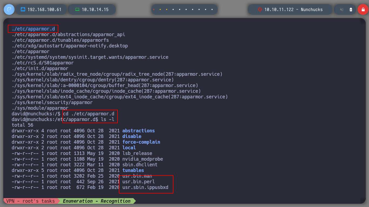Click the "ls -l" command
The image size is (369, 207).
108,119
